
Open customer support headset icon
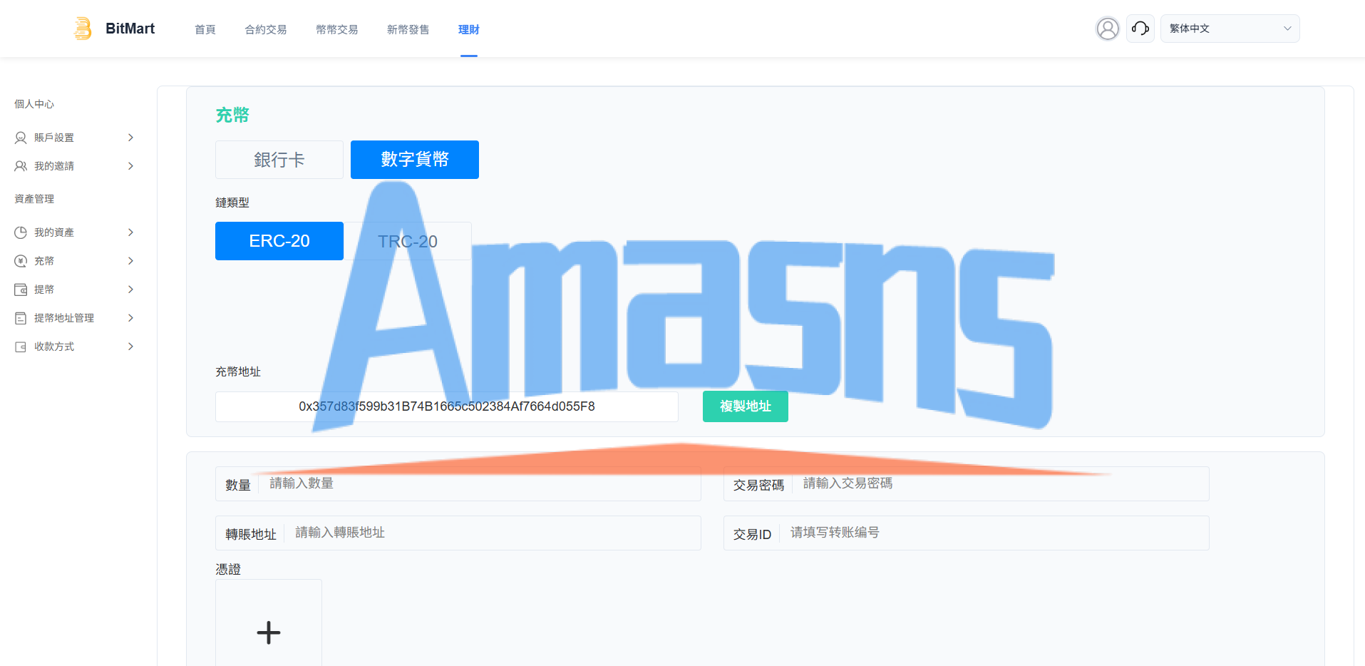(x=1140, y=29)
